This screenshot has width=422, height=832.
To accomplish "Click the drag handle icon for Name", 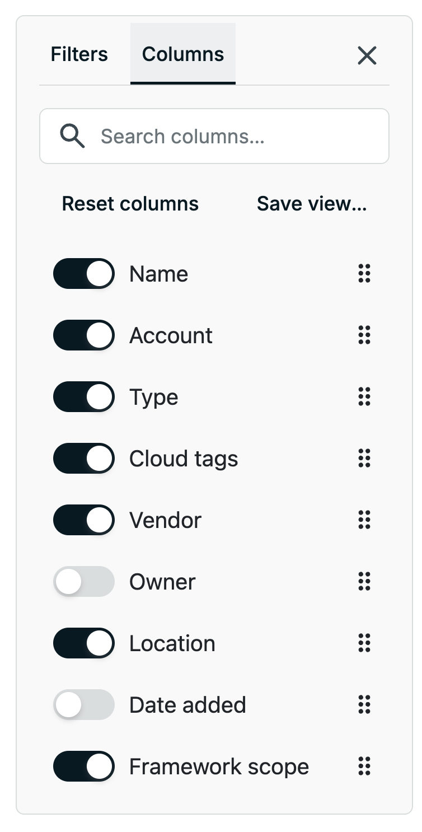I will [364, 274].
